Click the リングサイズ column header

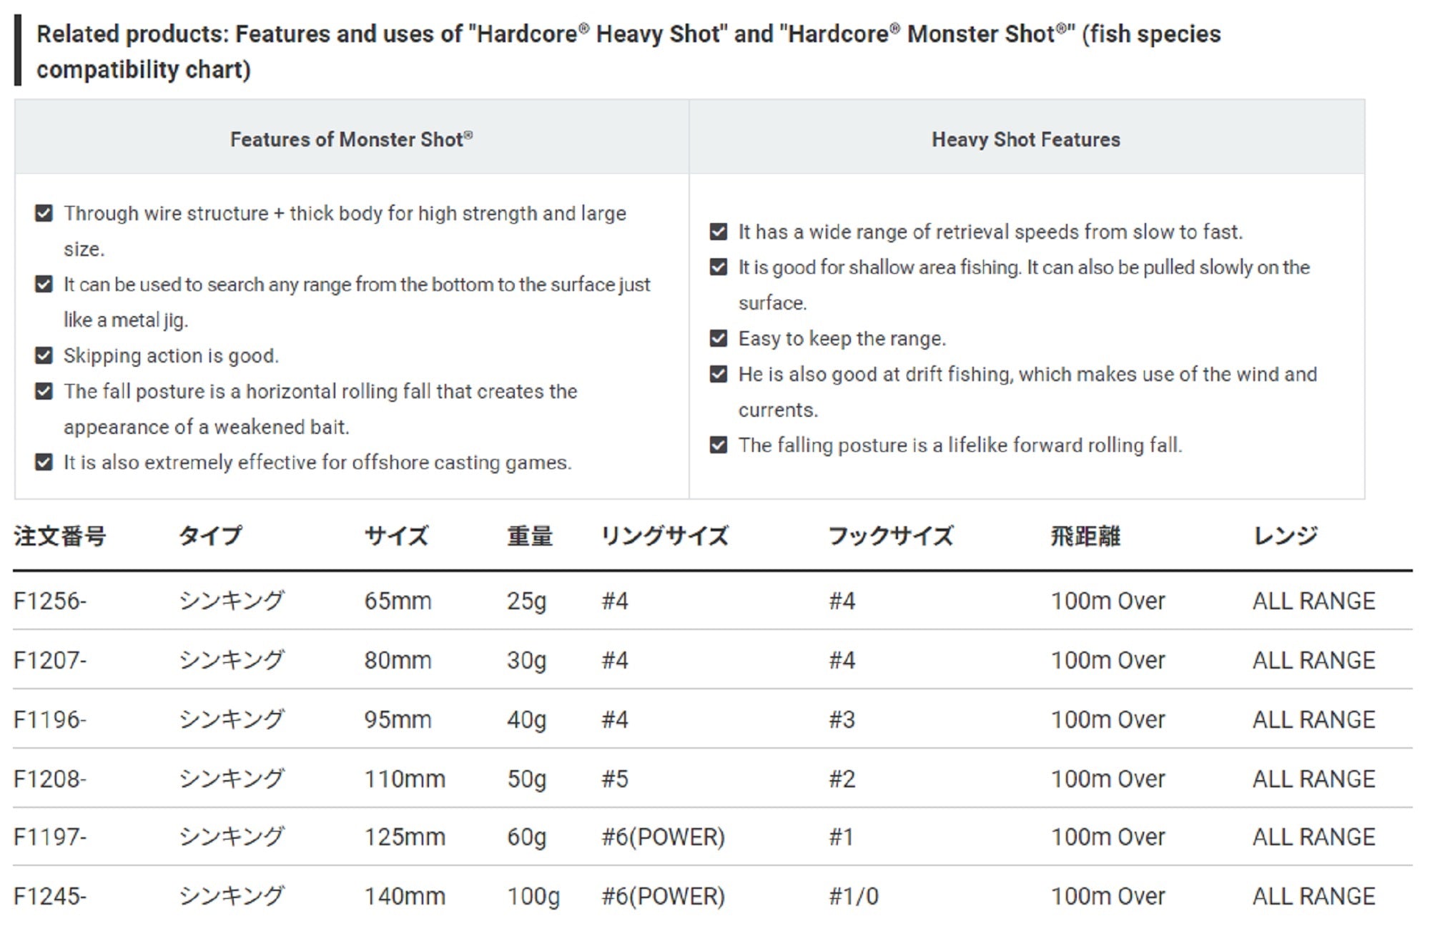(x=664, y=536)
